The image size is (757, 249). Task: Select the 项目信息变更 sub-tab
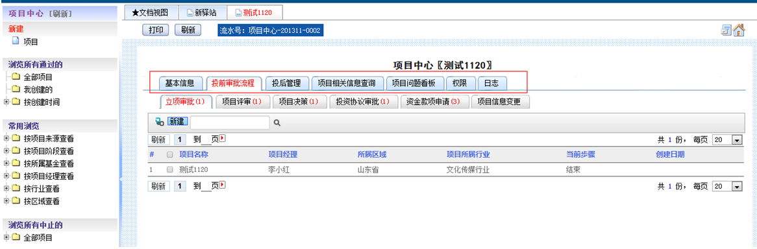[501, 102]
